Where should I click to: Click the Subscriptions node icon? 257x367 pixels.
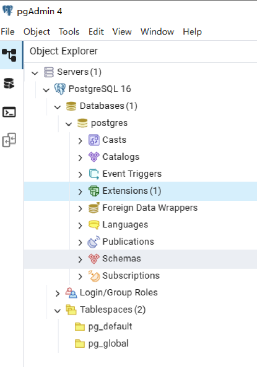[x=94, y=276]
